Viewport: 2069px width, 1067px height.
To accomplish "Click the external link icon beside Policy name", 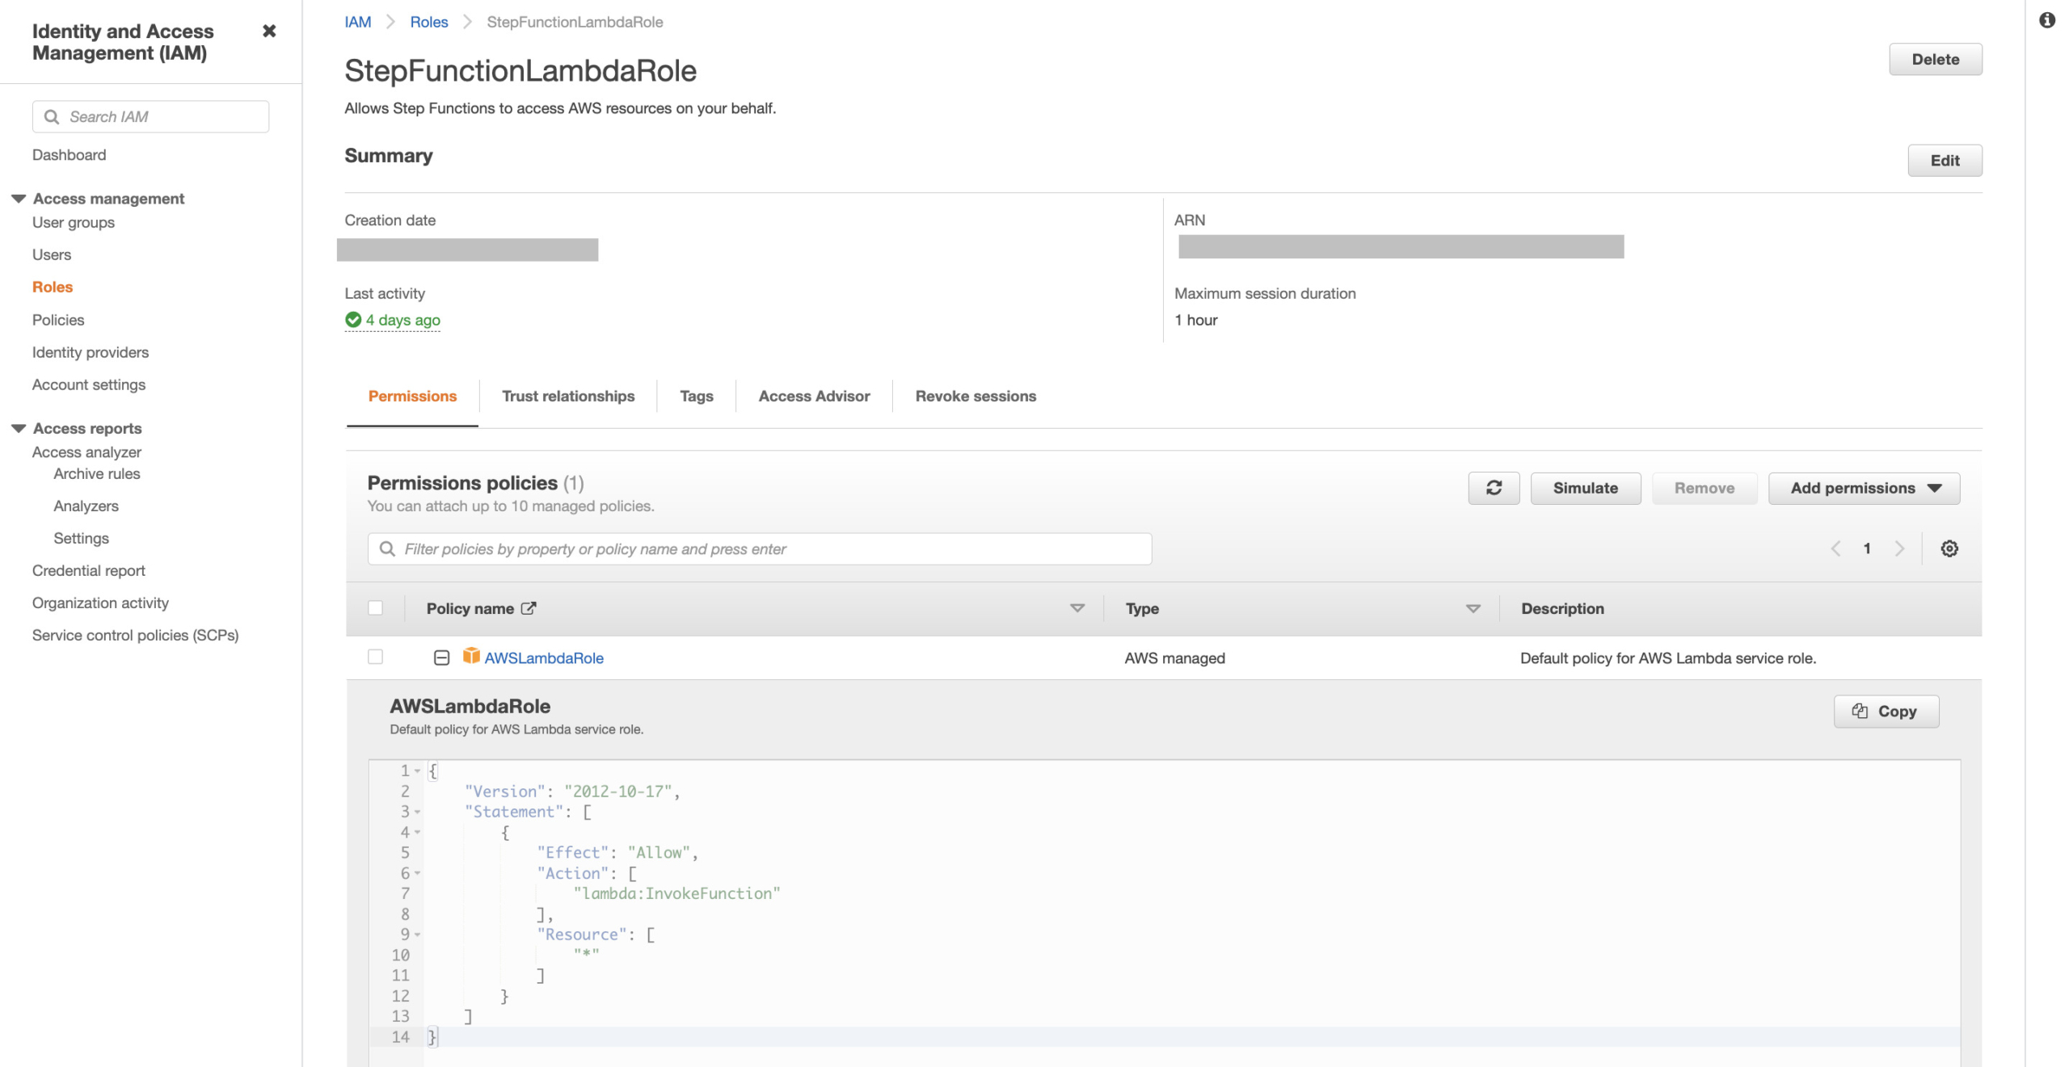I will (x=529, y=608).
